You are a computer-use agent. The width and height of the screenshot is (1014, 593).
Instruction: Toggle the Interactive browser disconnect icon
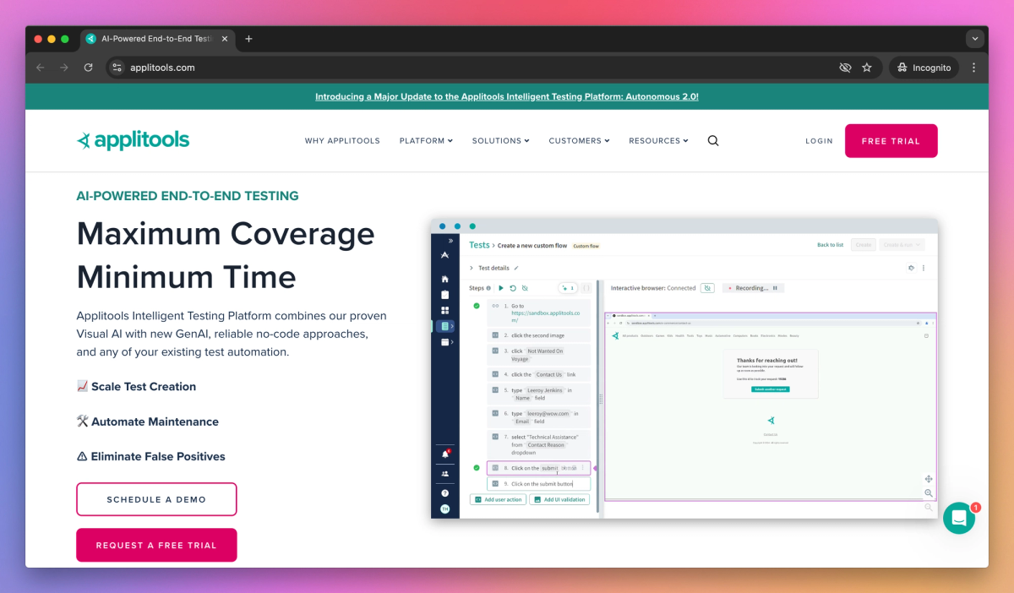(x=707, y=288)
